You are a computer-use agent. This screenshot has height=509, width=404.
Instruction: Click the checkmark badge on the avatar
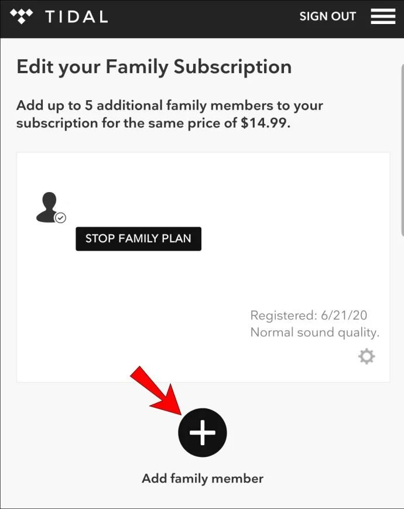click(60, 218)
